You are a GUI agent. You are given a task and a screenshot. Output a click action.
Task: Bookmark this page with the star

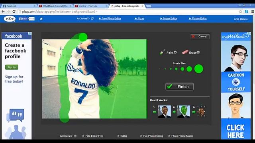[241, 12]
